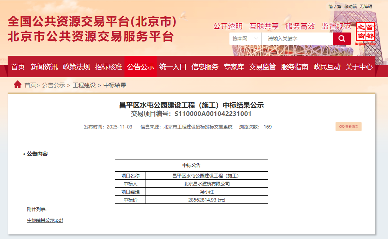Enable the 无障碍 accessibility mode
The height and width of the screenshot is (239, 388).
(x=365, y=7)
